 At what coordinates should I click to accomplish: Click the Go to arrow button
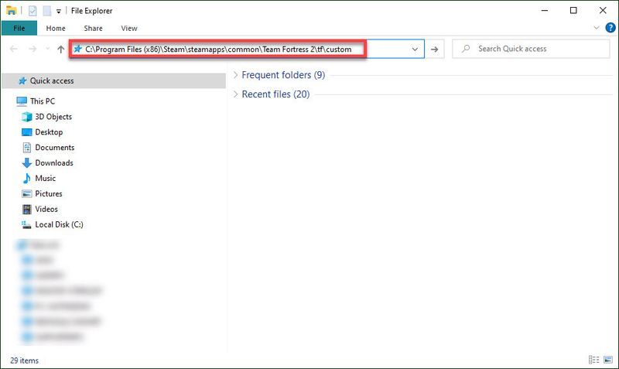434,49
